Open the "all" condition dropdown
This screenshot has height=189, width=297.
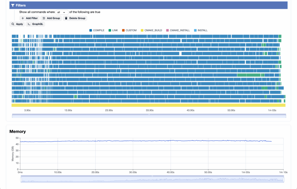click(62, 12)
